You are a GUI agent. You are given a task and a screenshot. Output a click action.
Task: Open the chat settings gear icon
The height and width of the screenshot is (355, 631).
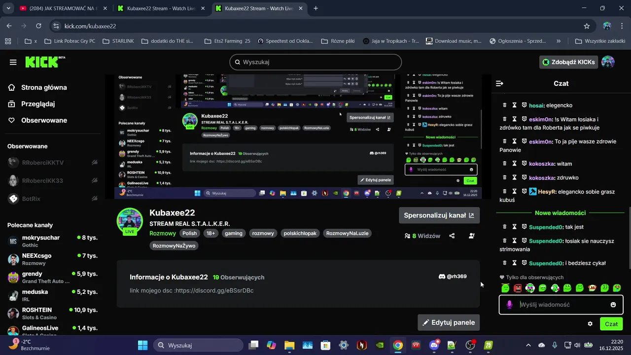tap(590, 324)
